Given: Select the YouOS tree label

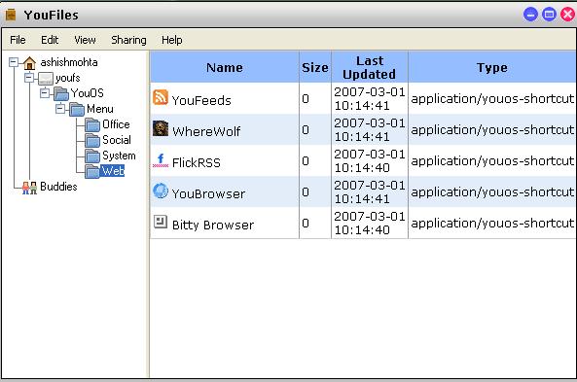Looking at the screenshot, I should 88,93.
